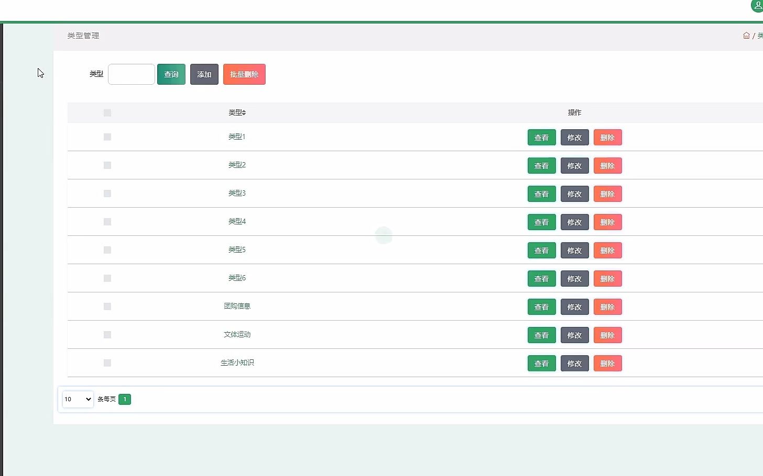The image size is (763, 476).
Task: Check the box for 生活小知识 row
Action: pos(107,363)
